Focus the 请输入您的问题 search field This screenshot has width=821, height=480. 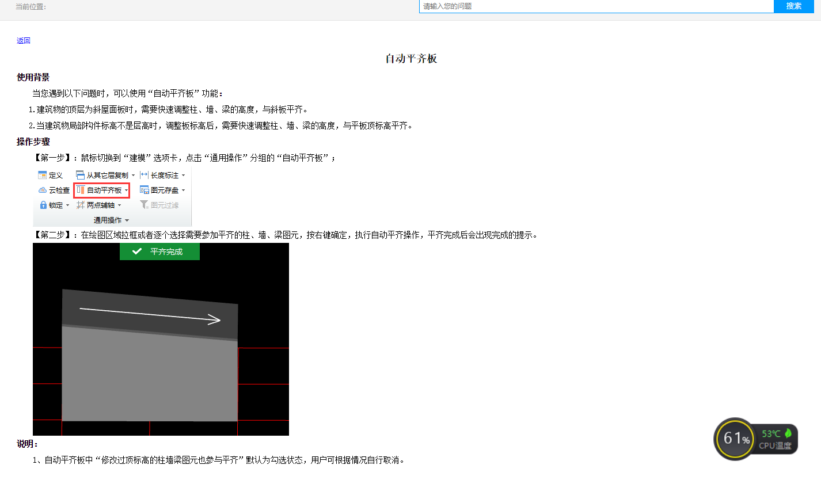(x=596, y=6)
